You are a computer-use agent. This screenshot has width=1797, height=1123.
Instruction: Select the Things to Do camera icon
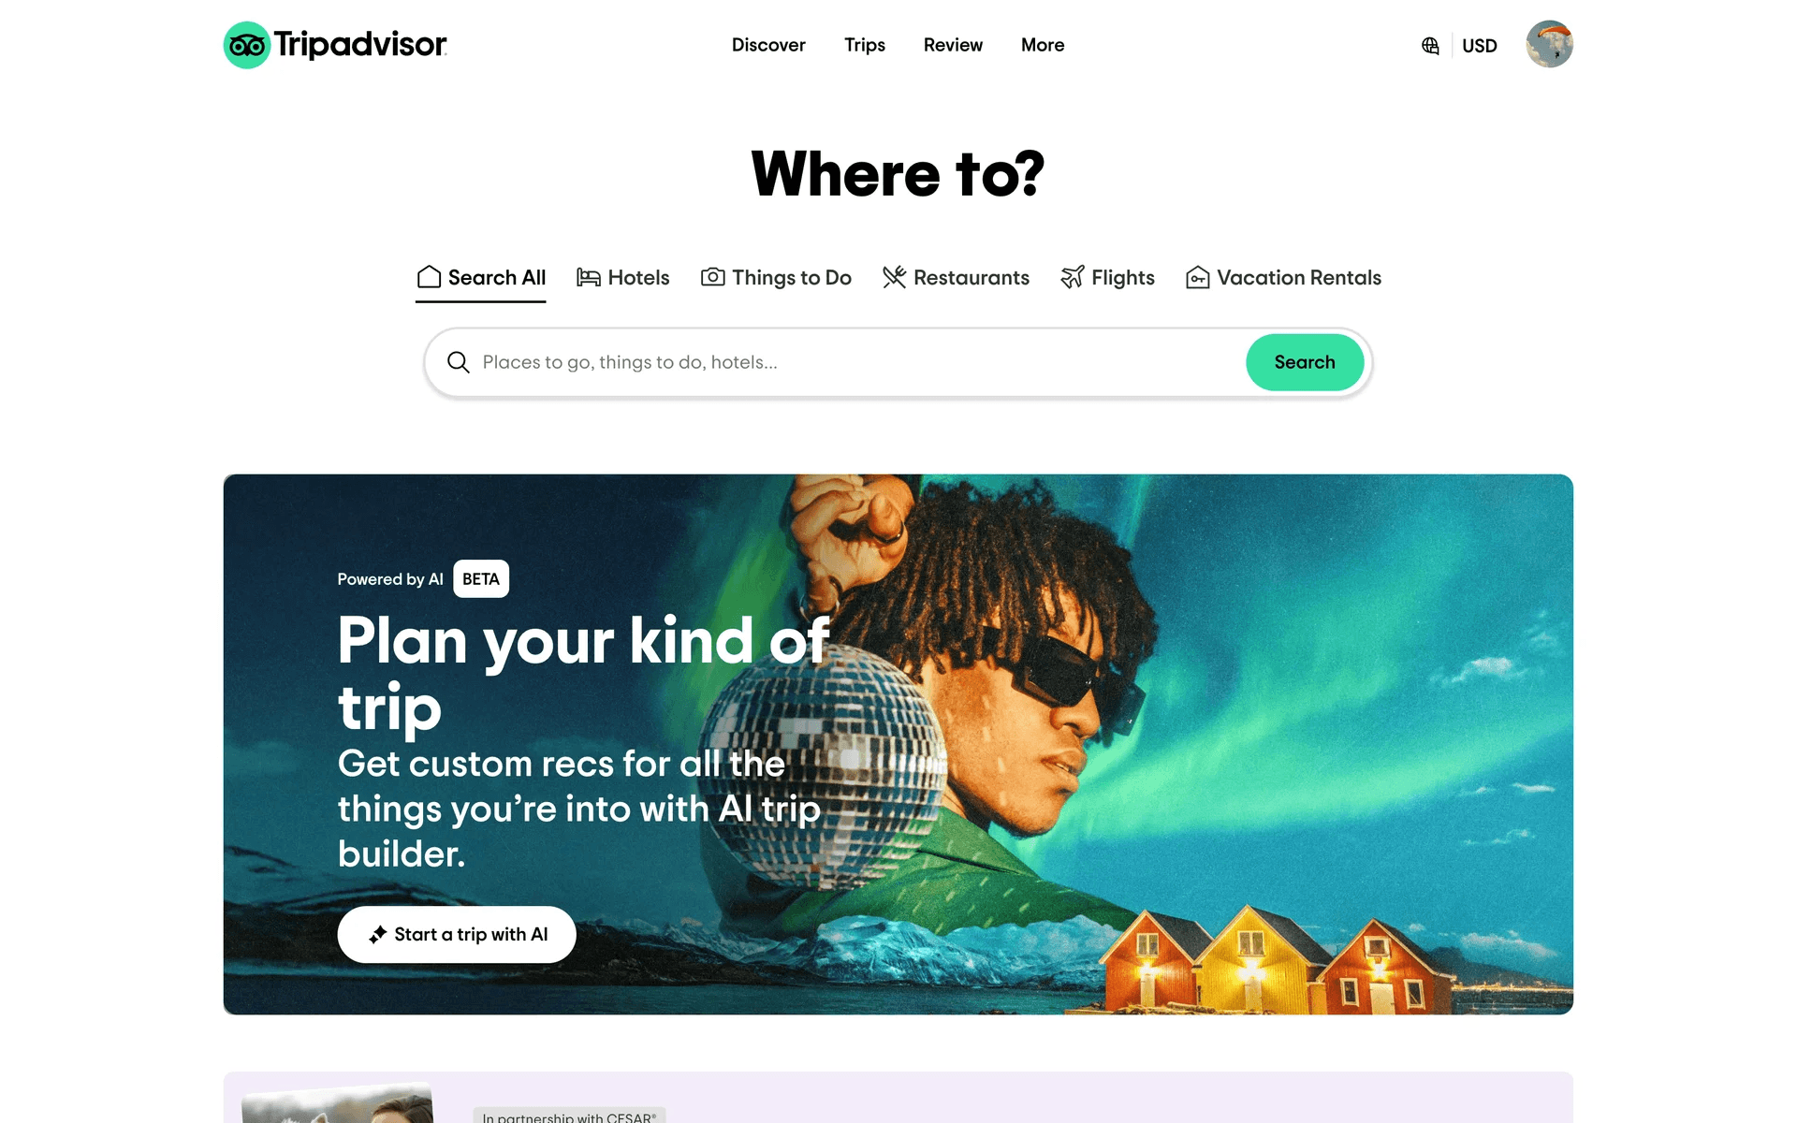(x=712, y=277)
